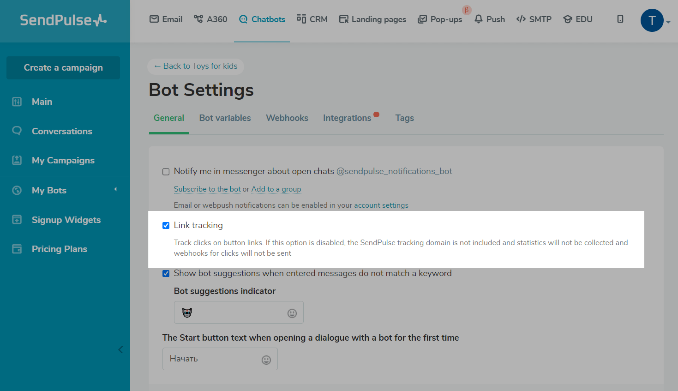Open Pricing Plans in sidebar

tap(59, 249)
